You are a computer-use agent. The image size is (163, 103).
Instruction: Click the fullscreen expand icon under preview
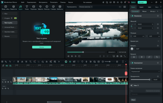point(125,56)
